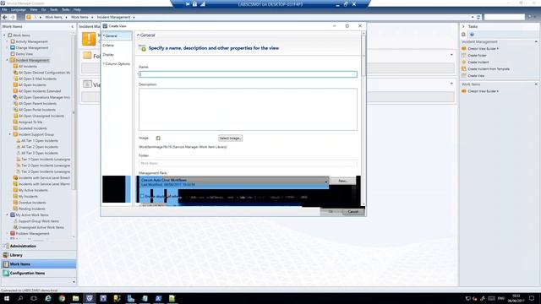Select All Tier 2 Open Incidents
The image size is (541, 304).
(40, 147)
